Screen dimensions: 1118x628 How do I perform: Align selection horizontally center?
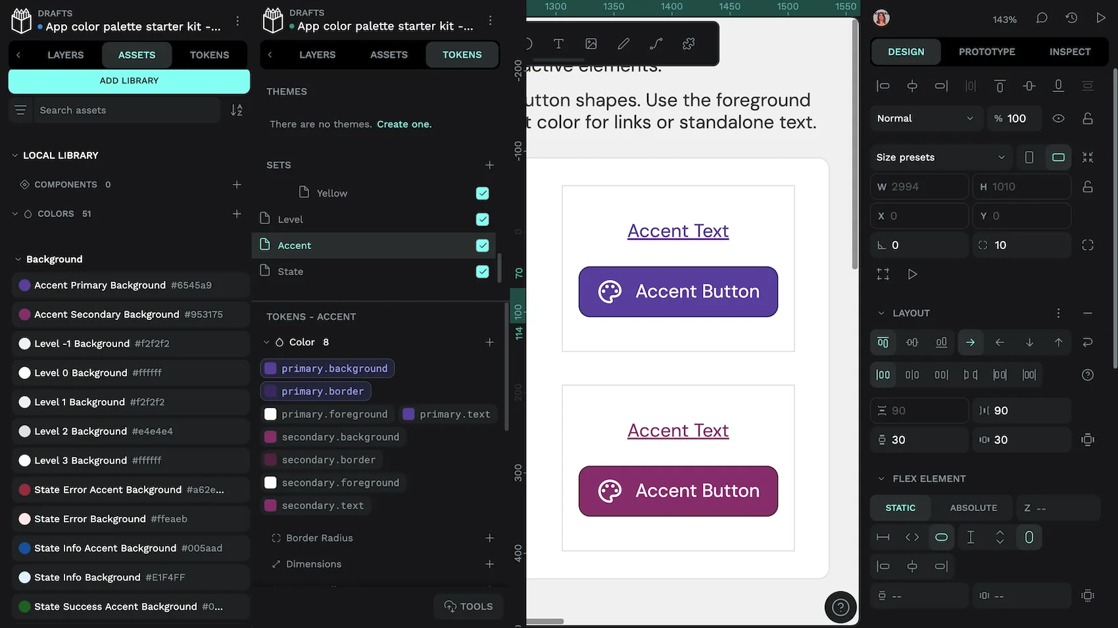[x=911, y=85]
